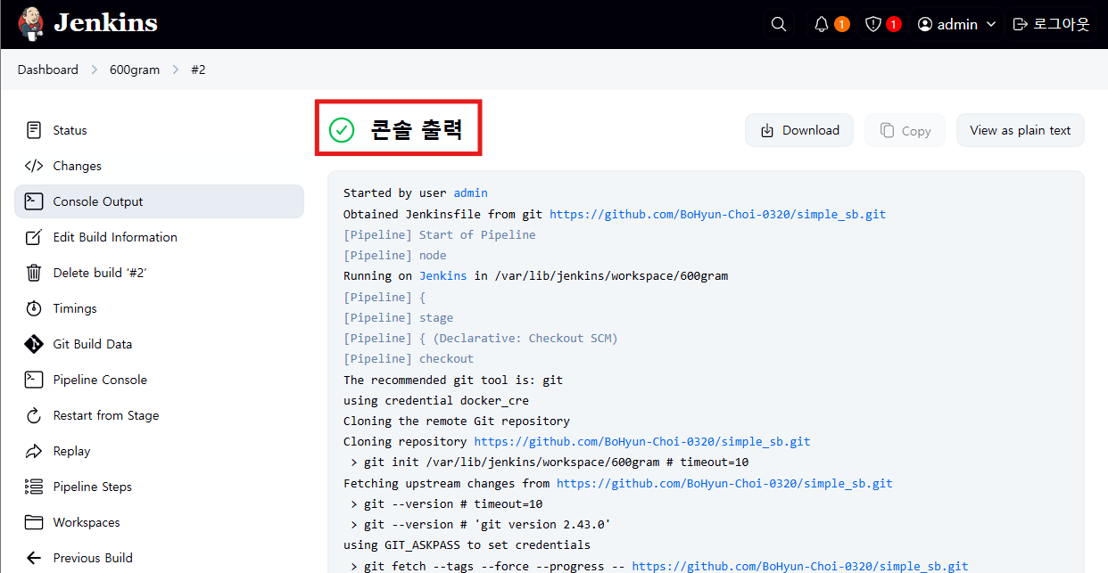1108x573 pixels.
Task: Click the Console Output terminal icon
Action: [34, 201]
